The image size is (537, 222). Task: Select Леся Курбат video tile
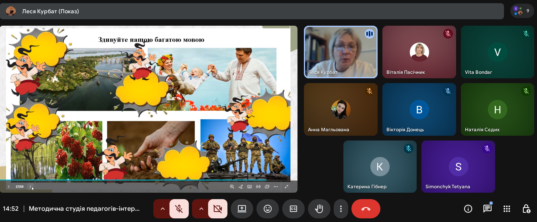coord(341,52)
